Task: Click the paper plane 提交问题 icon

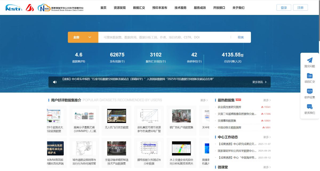Action: point(310,60)
